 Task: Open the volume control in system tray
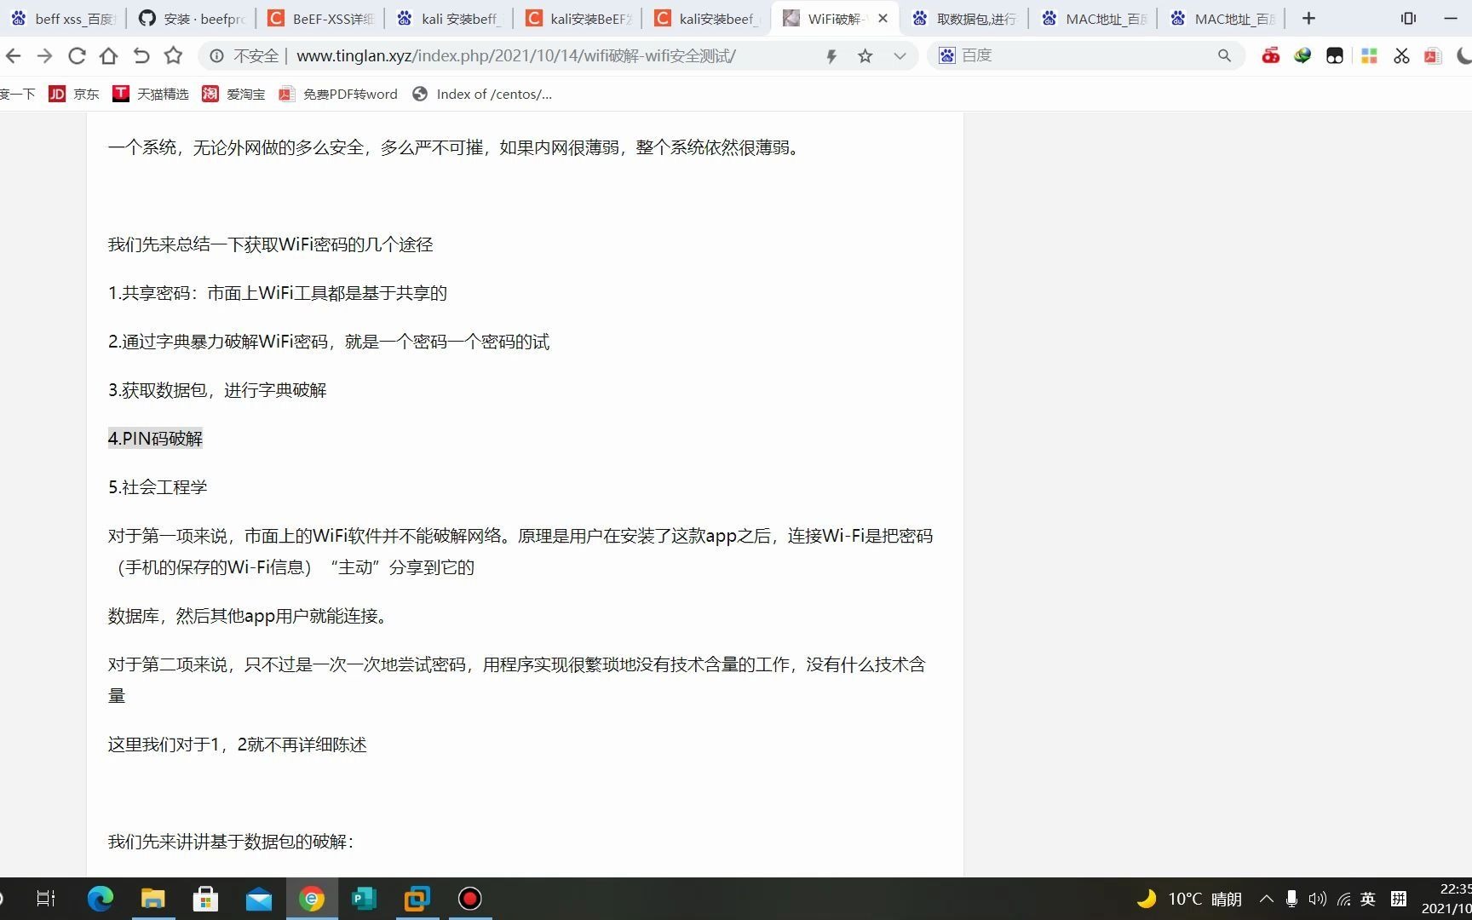tap(1317, 899)
